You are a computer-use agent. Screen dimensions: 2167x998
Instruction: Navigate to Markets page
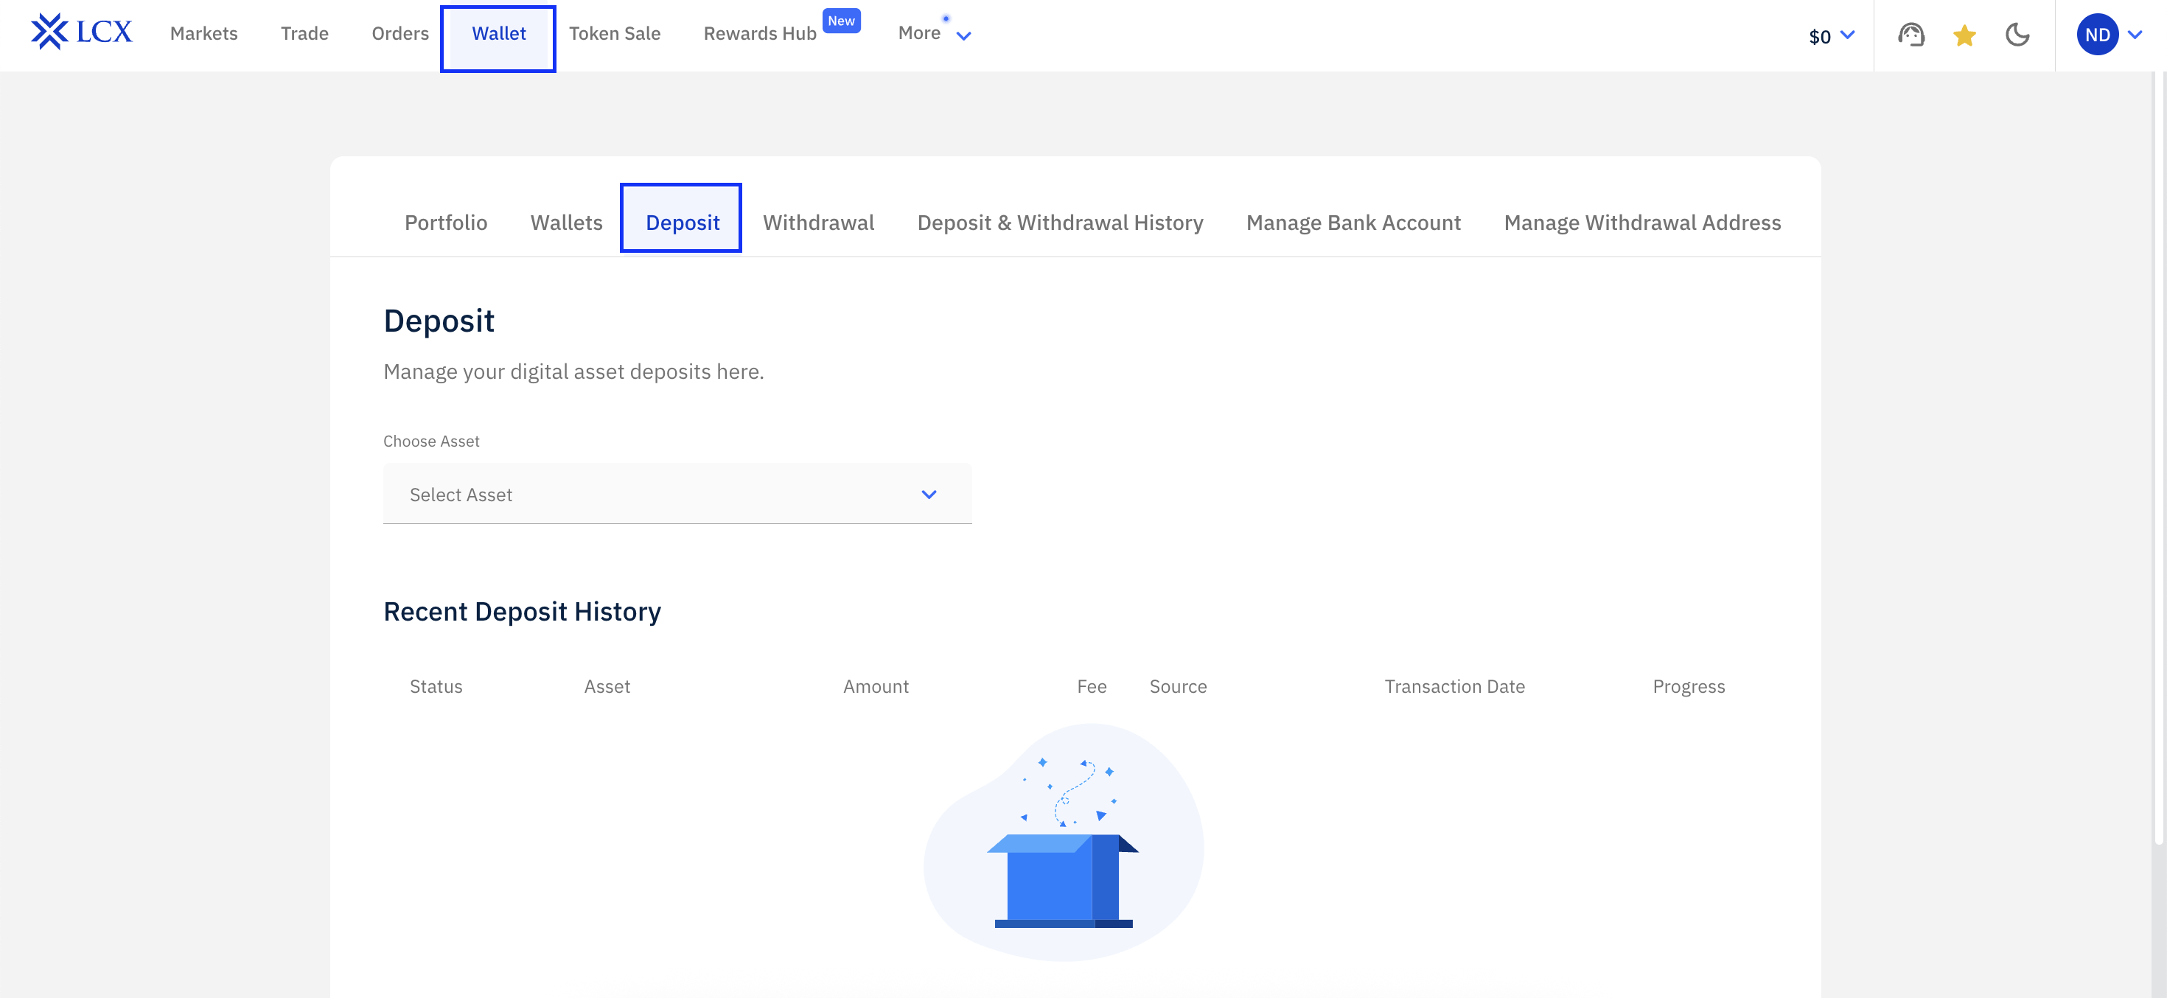(x=203, y=34)
